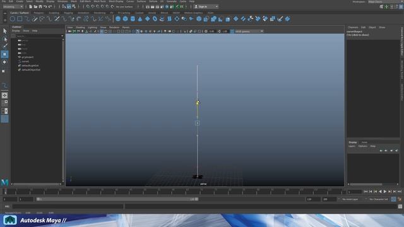The height and width of the screenshot is (227, 404).
Task: Open the Modeling menu set dropdown
Action: (x=13, y=7)
